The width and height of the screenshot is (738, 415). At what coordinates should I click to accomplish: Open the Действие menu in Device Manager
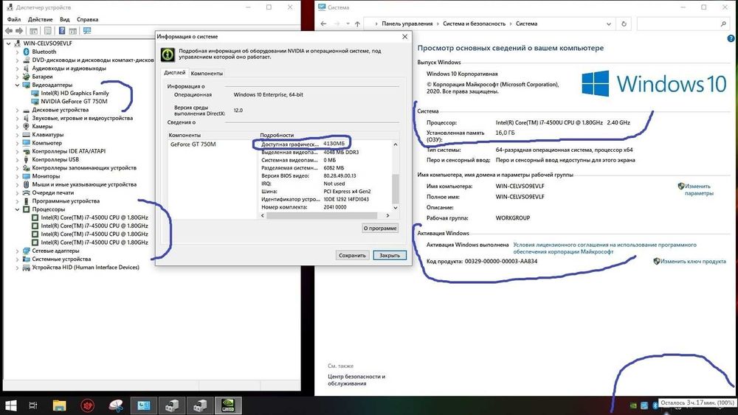tap(40, 19)
